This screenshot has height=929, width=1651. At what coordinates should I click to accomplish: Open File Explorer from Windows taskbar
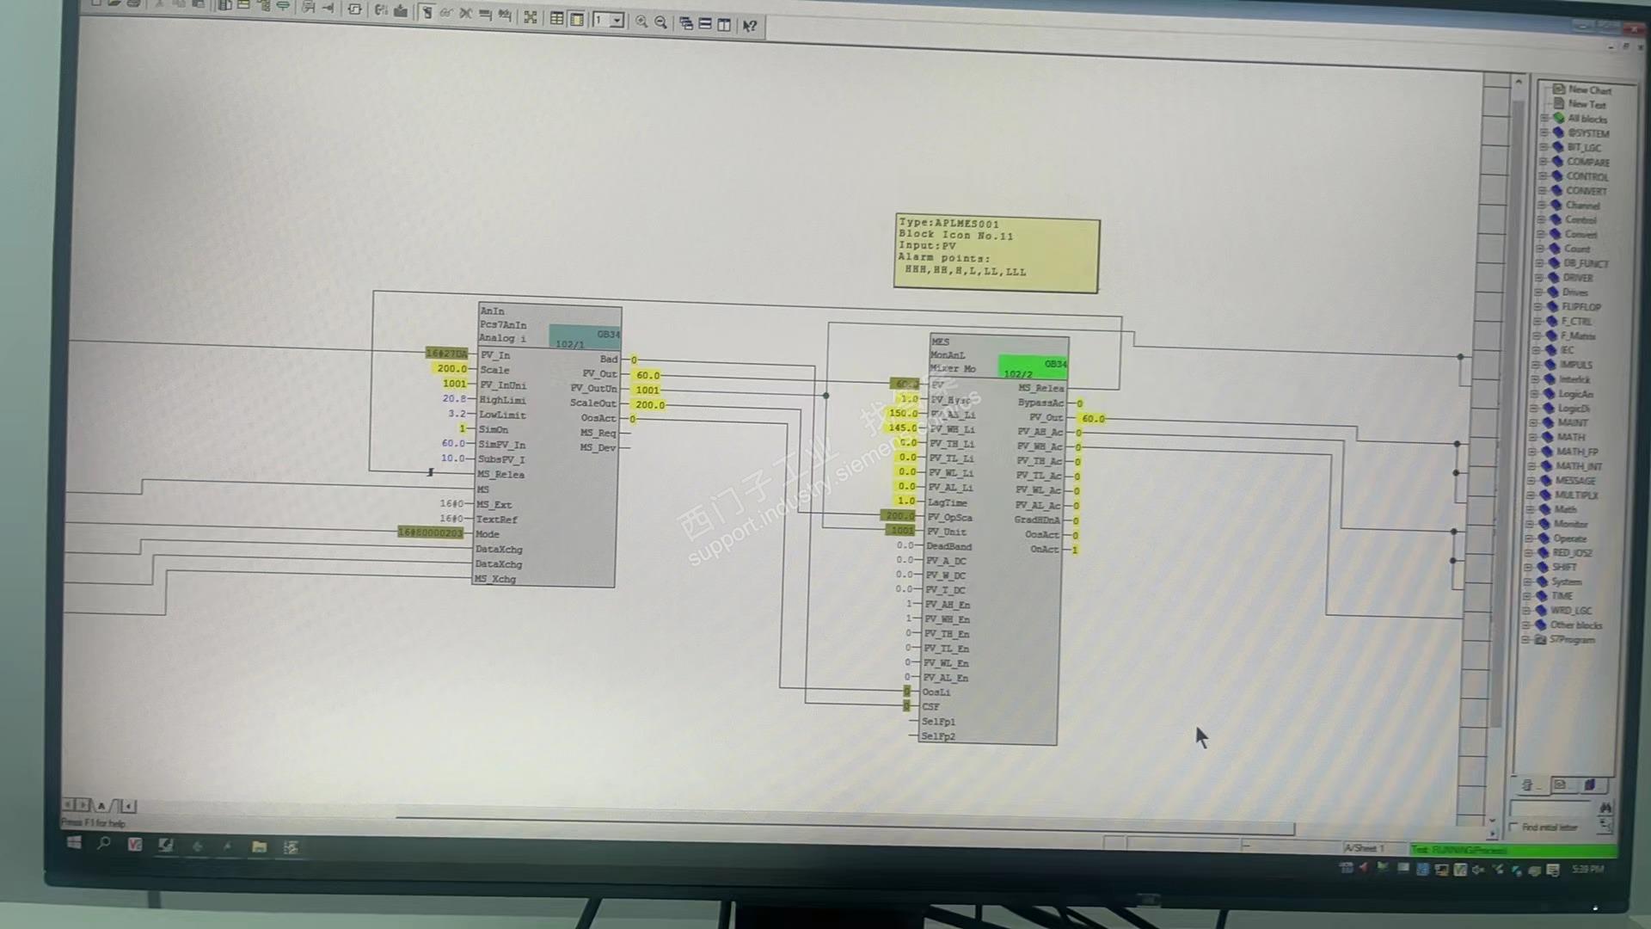click(259, 846)
